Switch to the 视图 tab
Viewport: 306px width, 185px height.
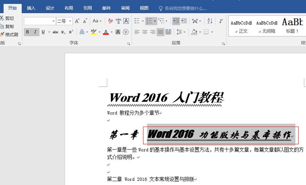point(144,8)
